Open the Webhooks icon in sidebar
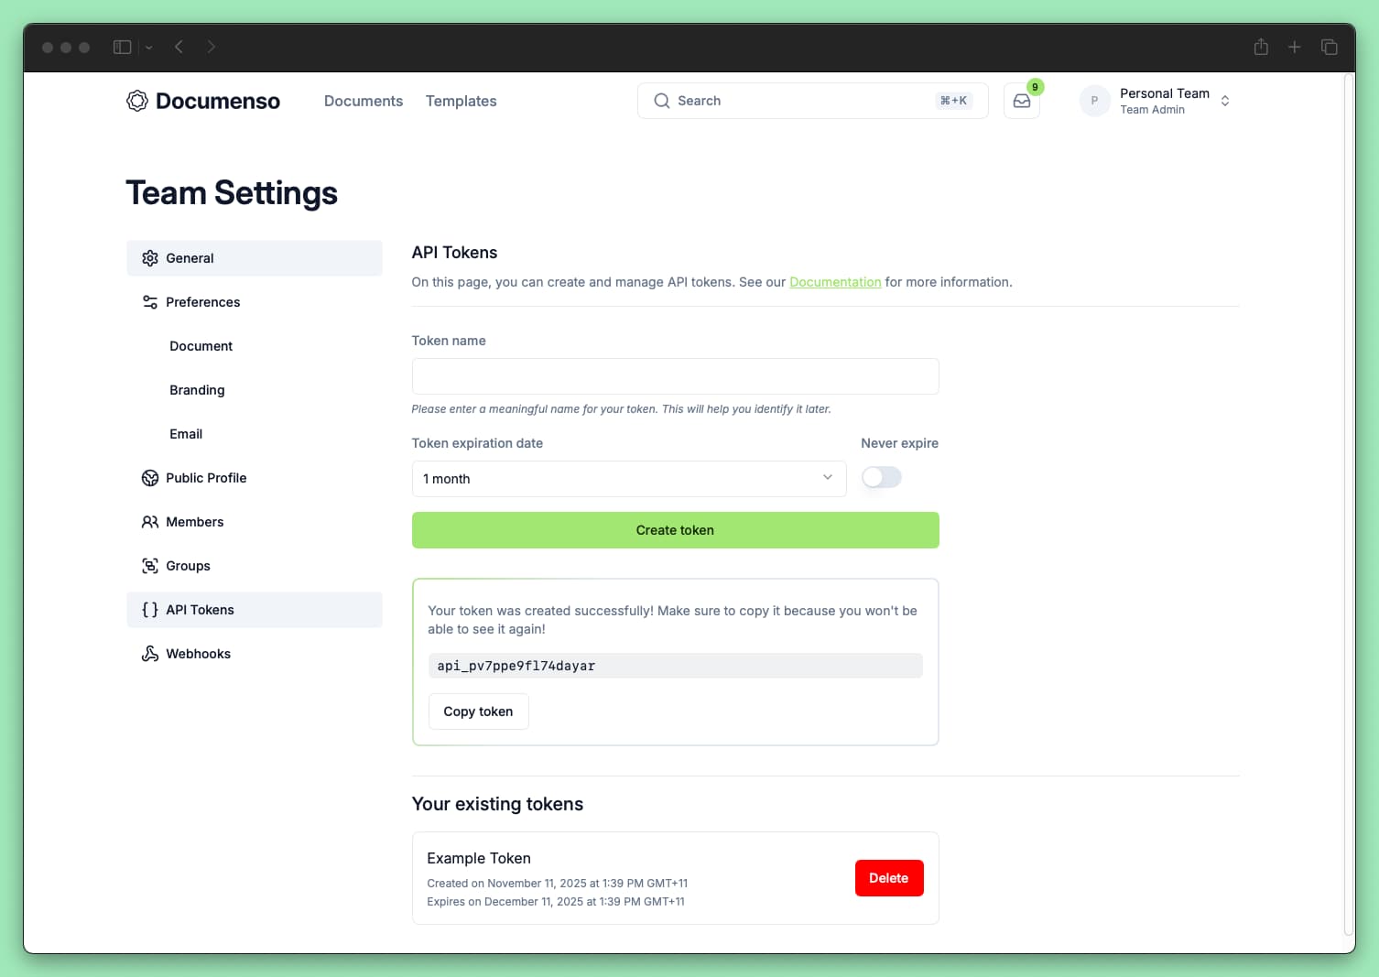Image resolution: width=1379 pixels, height=977 pixels. [x=149, y=653]
